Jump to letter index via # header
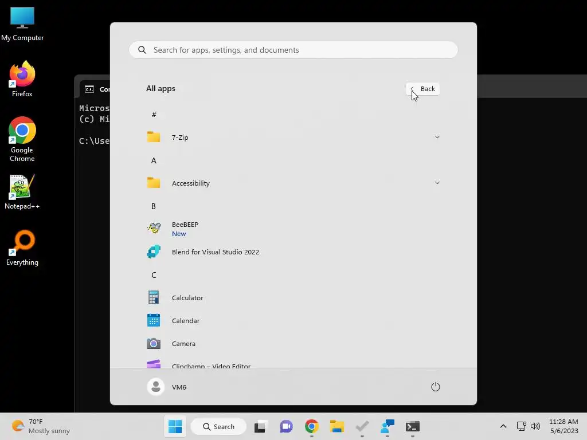 pos(154,114)
